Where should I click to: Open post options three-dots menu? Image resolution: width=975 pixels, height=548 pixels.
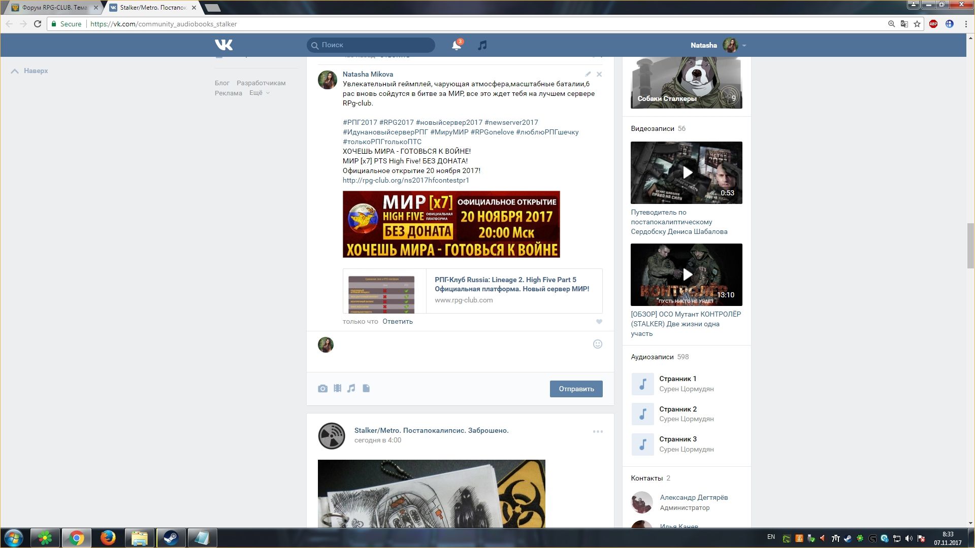(598, 431)
